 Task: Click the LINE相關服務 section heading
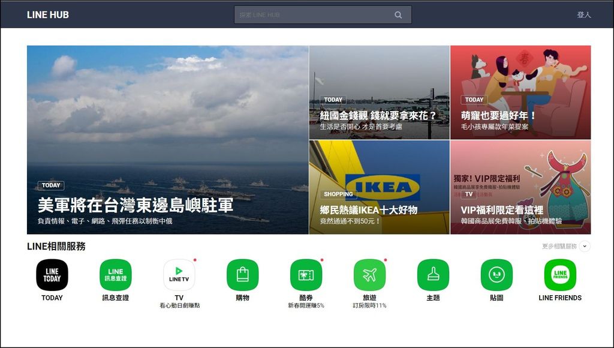coord(56,246)
